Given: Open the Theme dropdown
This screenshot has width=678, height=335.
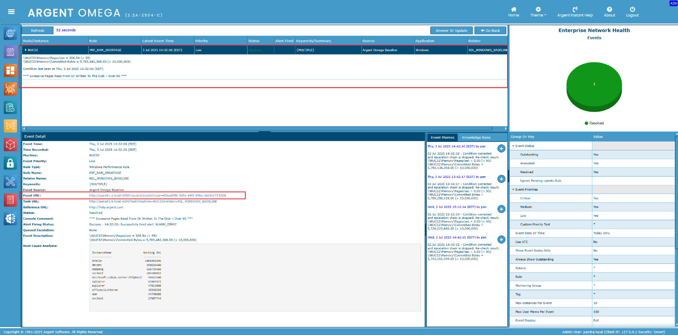Looking at the screenshot, I should 538,12.
